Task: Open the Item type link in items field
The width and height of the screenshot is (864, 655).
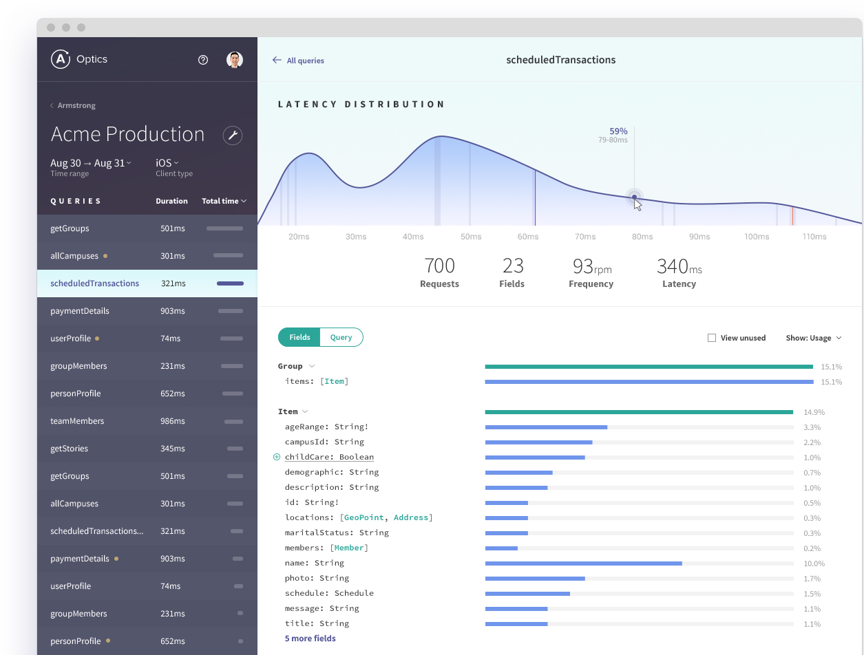Action: click(335, 380)
